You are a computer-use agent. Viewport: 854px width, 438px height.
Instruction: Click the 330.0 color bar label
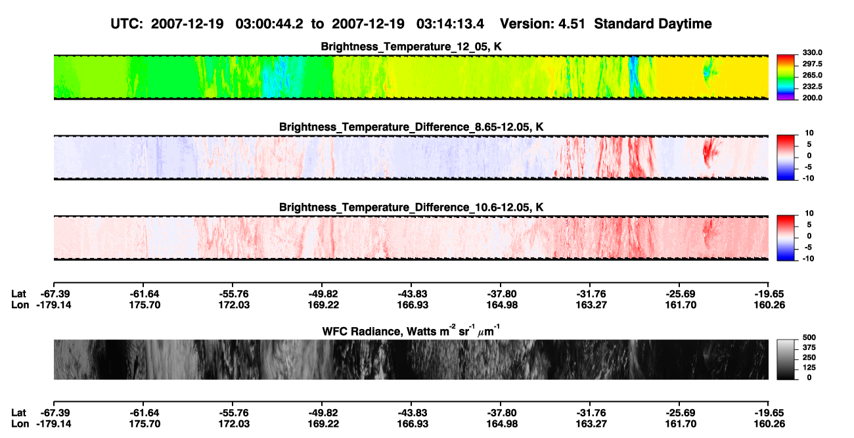coord(813,53)
